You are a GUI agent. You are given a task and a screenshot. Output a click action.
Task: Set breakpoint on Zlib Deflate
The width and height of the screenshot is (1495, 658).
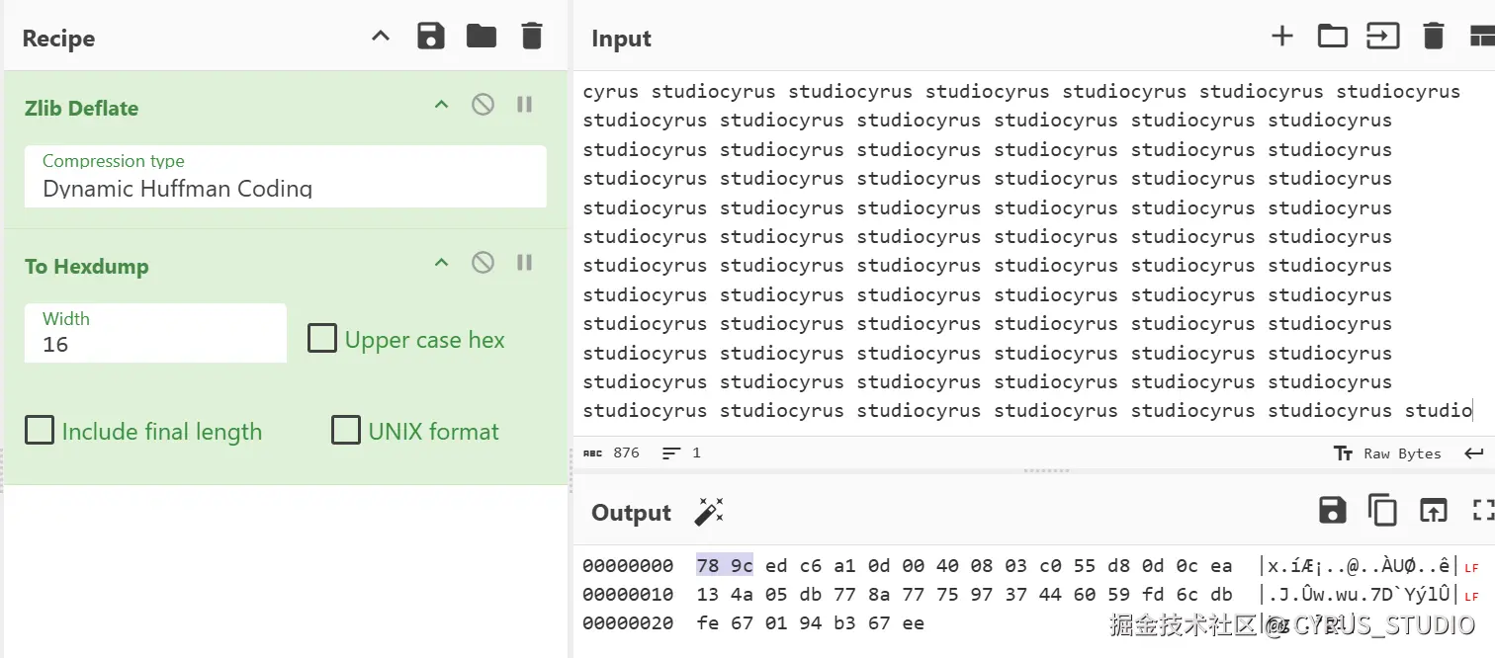525,104
